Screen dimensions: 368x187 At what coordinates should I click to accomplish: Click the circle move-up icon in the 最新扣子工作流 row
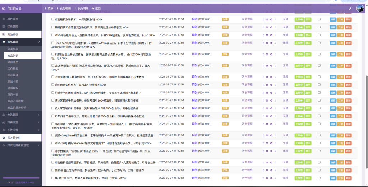tap(267, 27)
